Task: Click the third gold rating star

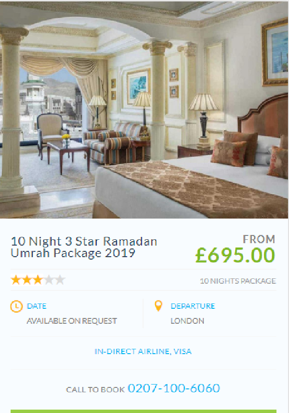Action: point(38,280)
